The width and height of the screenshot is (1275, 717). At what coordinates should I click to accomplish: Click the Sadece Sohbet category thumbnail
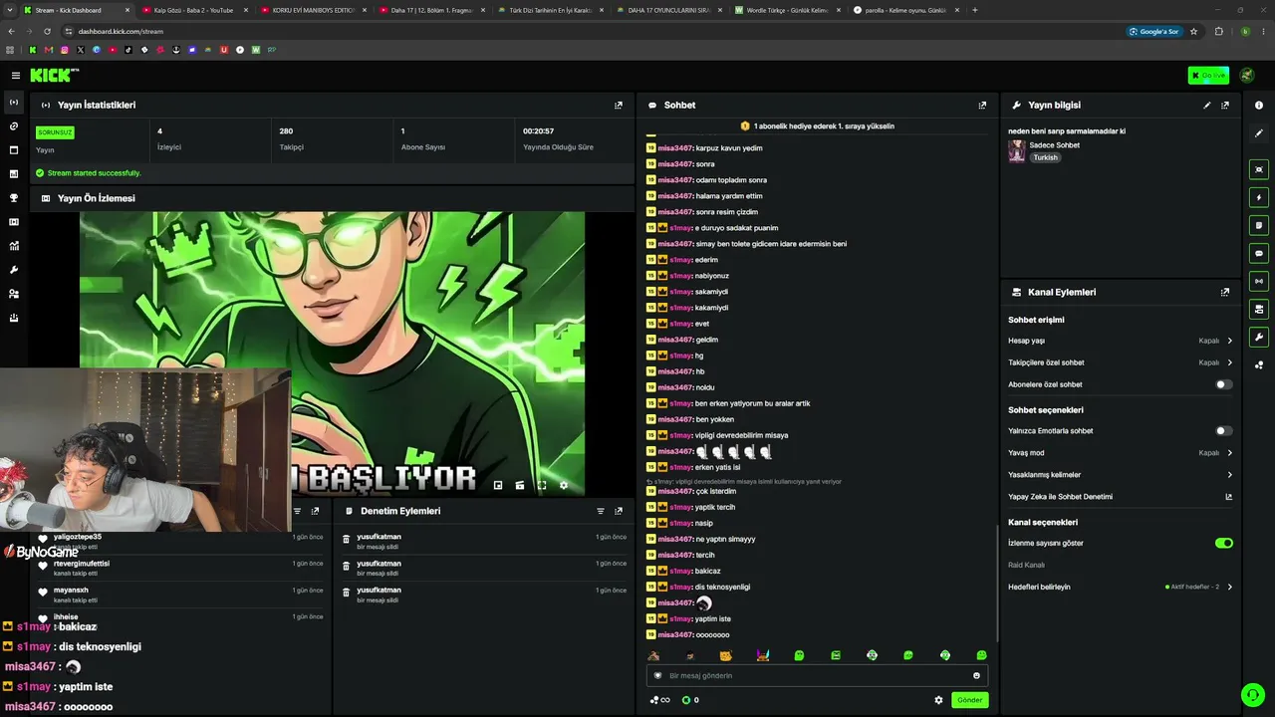(1017, 150)
